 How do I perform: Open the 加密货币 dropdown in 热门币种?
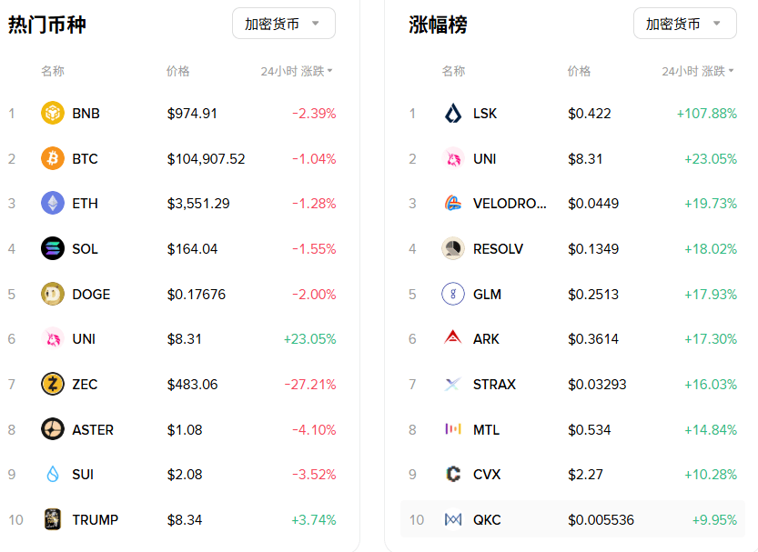click(284, 23)
